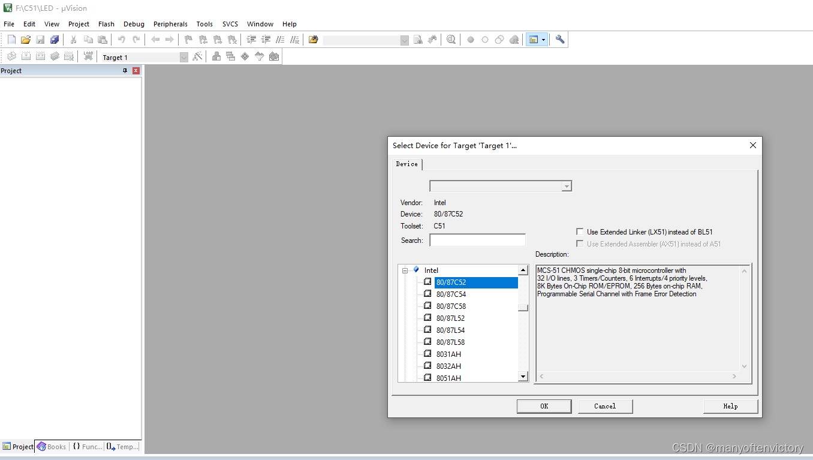
Task: Open the device database combo box in dialog
Action: tap(501, 187)
